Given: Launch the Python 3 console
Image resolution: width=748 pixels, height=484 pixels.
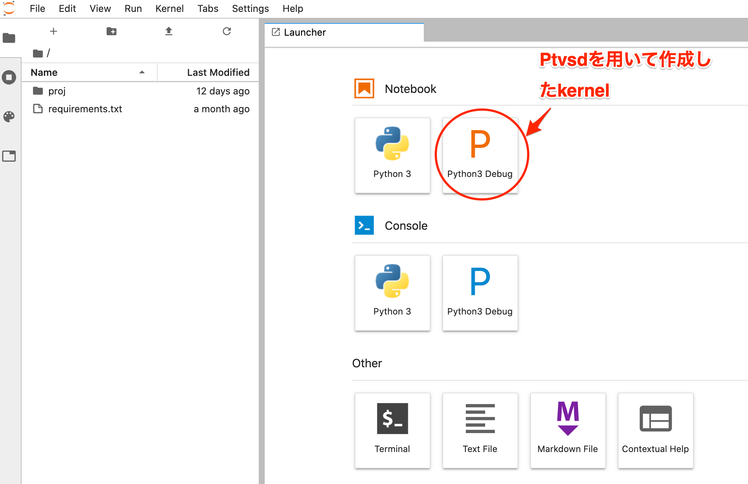Looking at the screenshot, I should click(392, 293).
